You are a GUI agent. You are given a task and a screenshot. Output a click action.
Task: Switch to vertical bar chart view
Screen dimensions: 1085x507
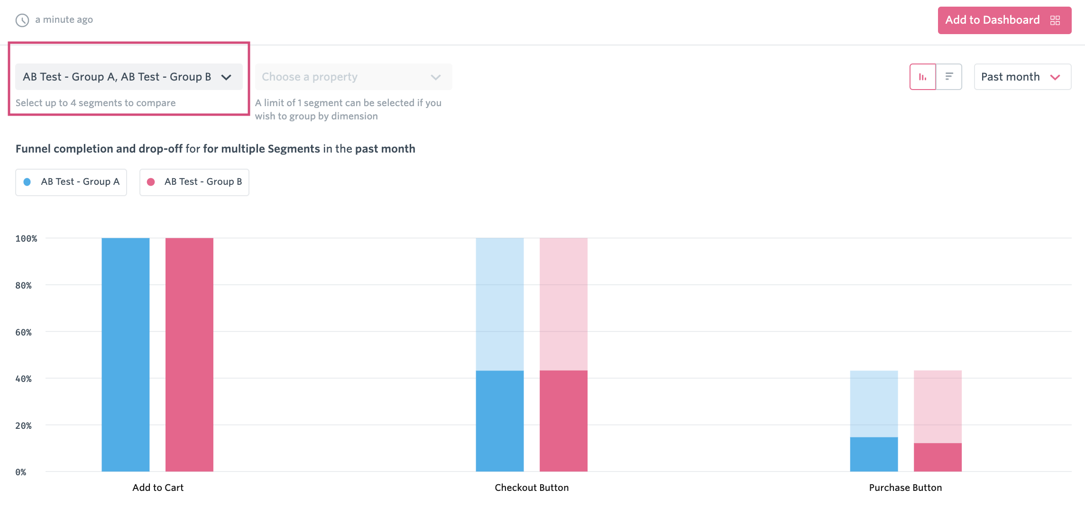click(923, 77)
